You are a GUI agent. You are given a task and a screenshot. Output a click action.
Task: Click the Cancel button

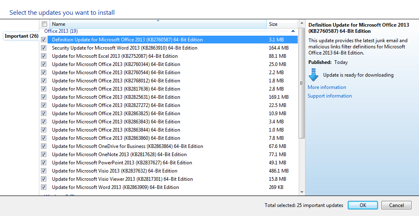396,205
